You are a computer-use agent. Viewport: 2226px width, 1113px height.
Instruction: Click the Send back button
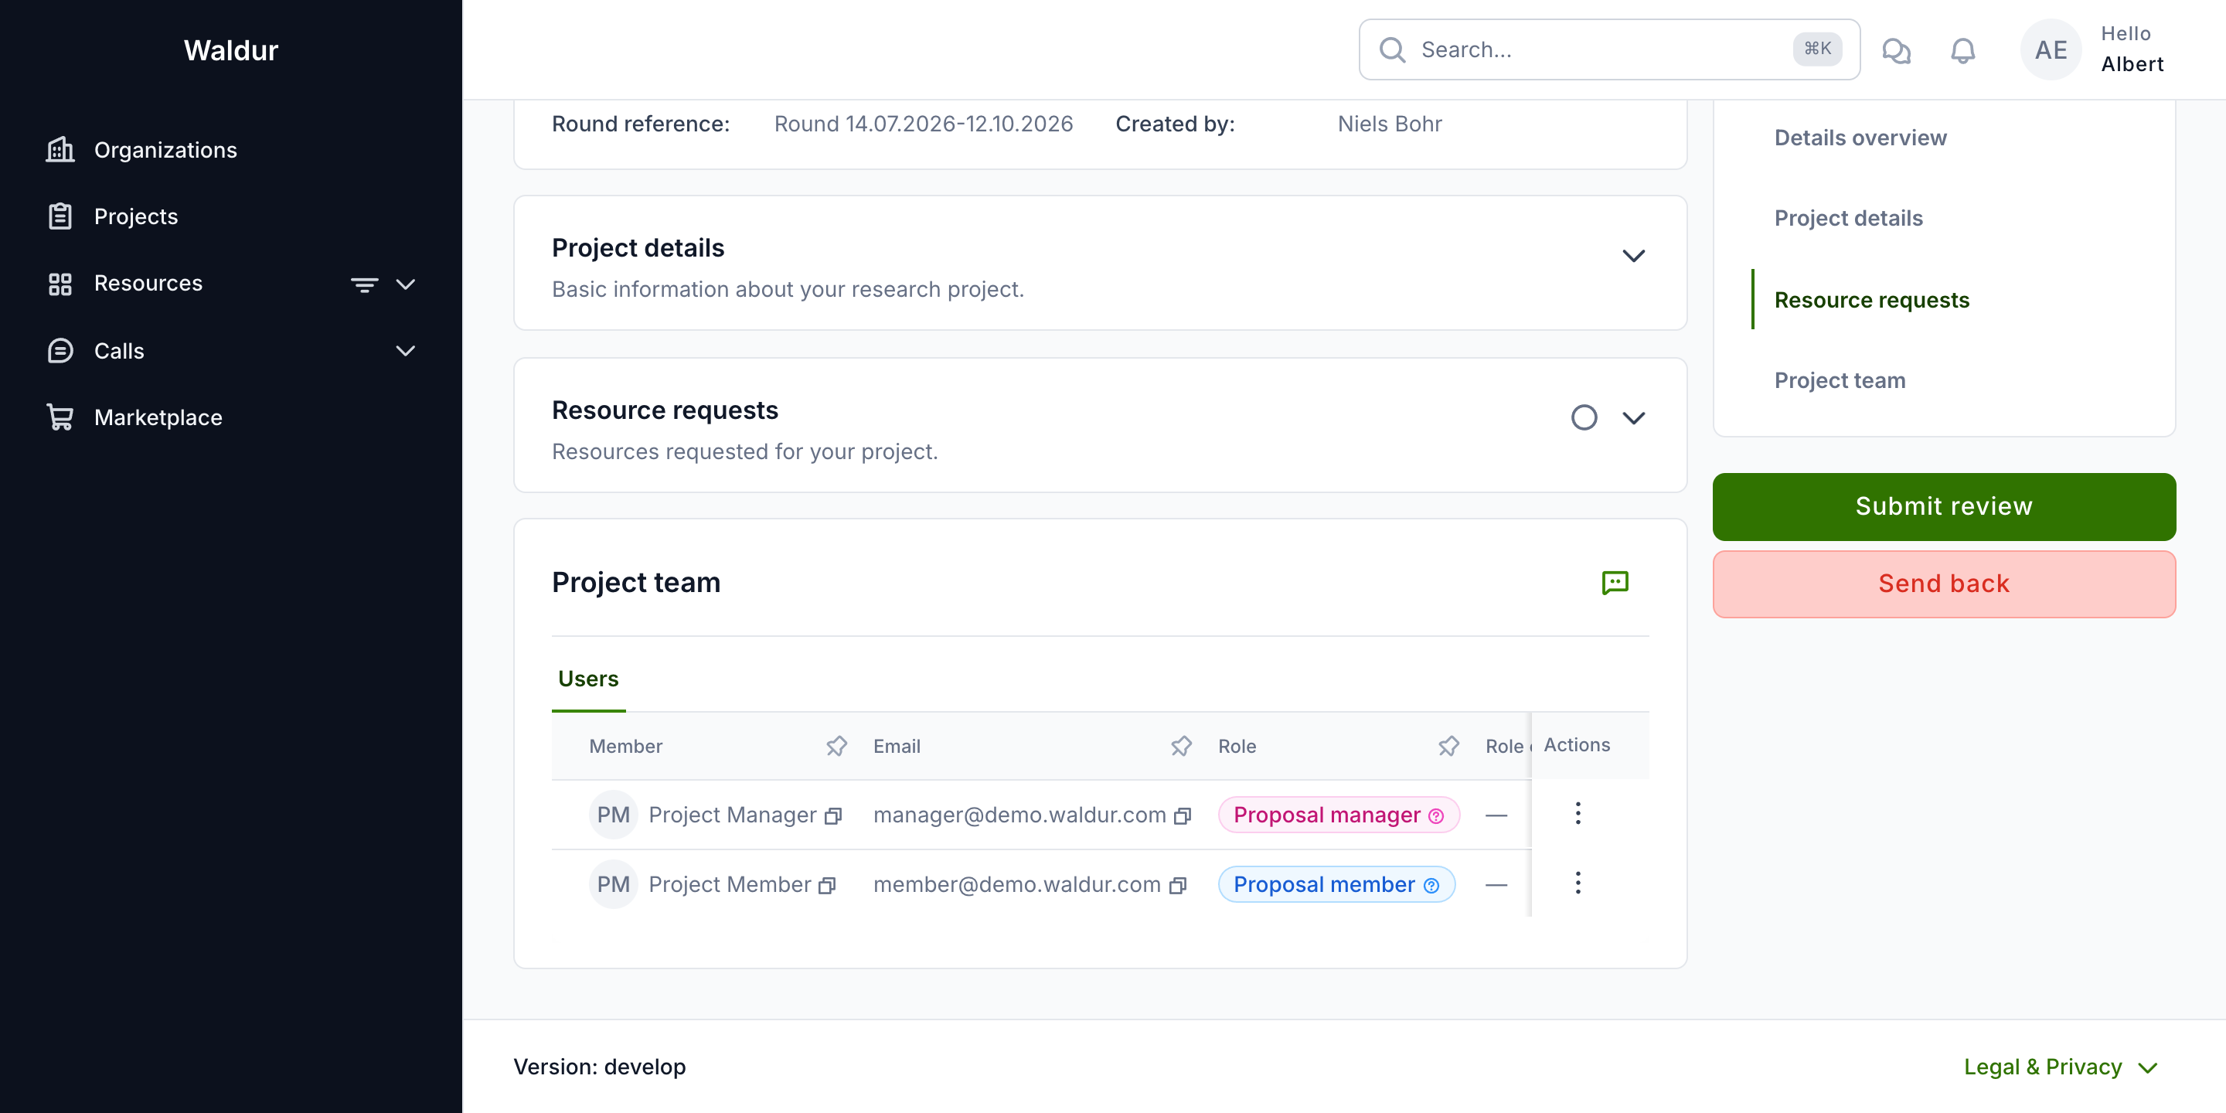1943,584
